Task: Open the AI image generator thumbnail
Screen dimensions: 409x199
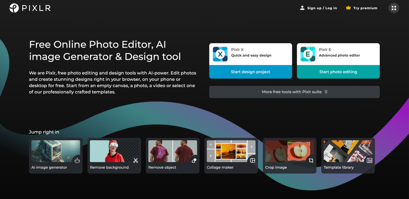Action: coord(56,151)
